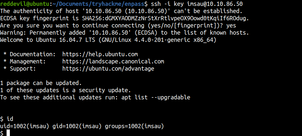The height and width of the screenshot is (136, 302).
Task: Click the imsau@10.10.86.50 target in command
Action: coord(215,4)
